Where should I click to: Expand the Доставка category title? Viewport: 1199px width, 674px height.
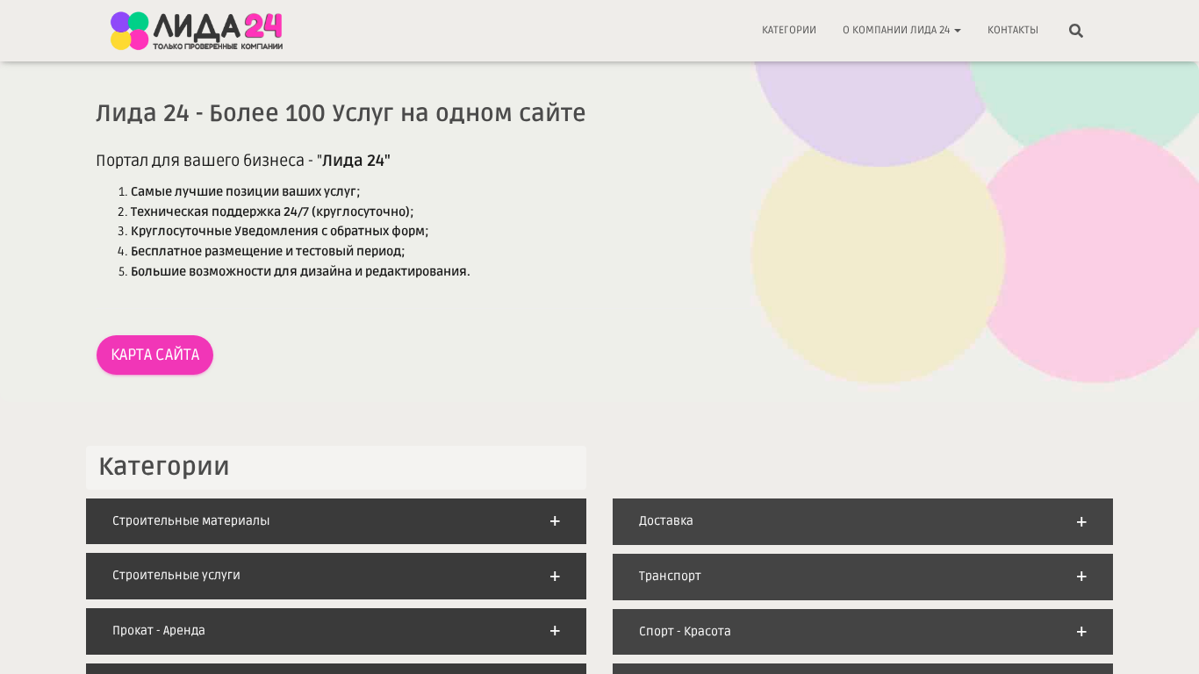tap(665, 521)
